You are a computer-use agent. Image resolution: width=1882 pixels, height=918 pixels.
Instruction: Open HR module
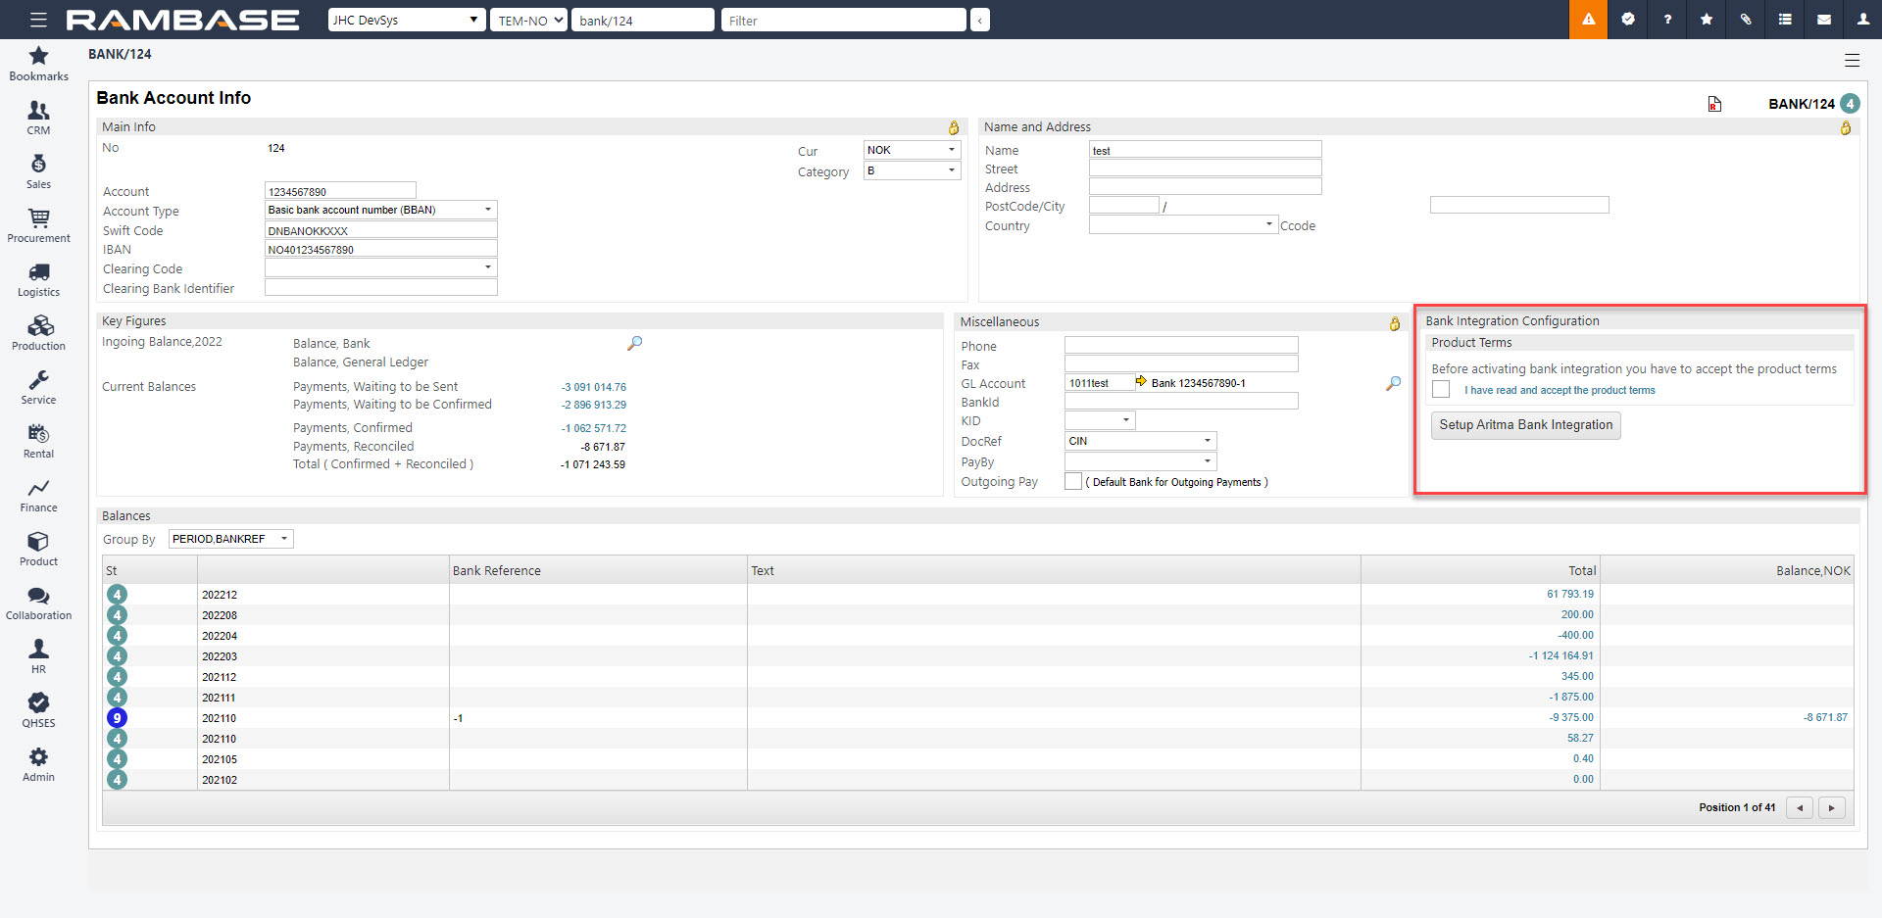point(38,656)
